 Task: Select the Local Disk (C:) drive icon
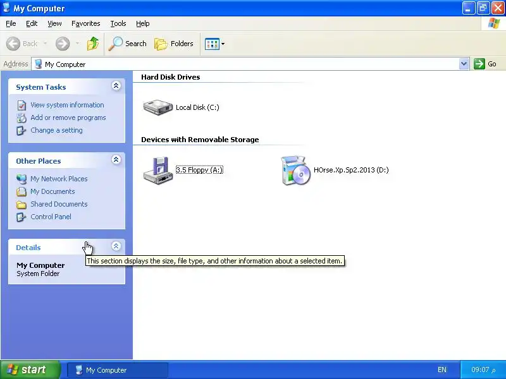pyautogui.click(x=157, y=107)
